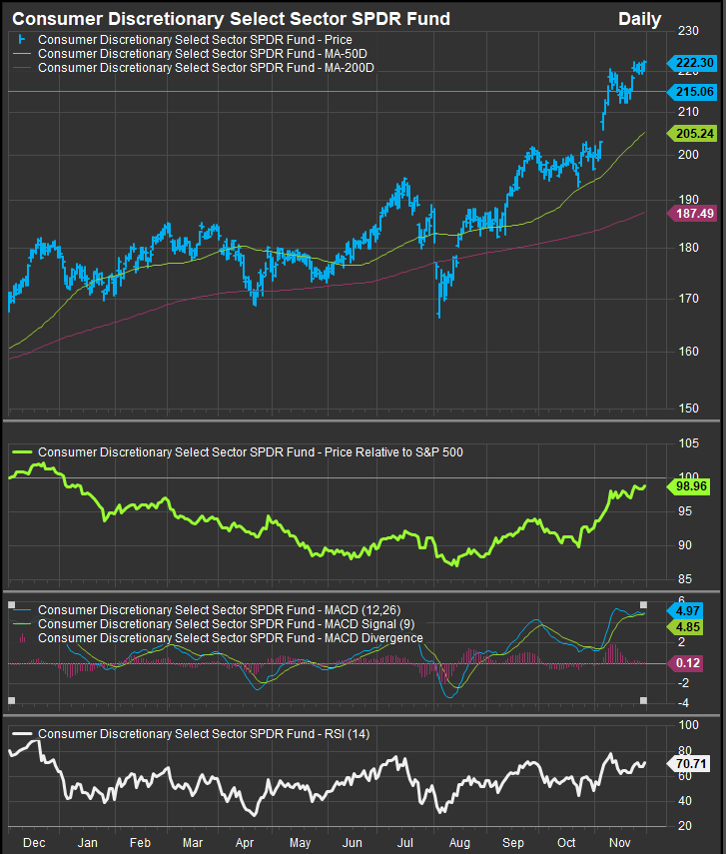726x854 pixels.
Task: Click the Dec label on the time axis
Action: [x=34, y=843]
